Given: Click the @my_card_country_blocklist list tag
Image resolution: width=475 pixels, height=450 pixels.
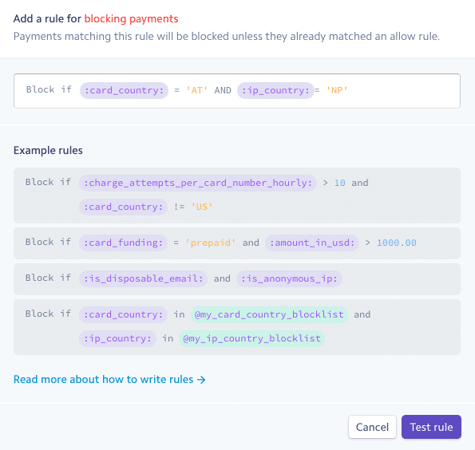Looking at the screenshot, I should (x=269, y=314).
